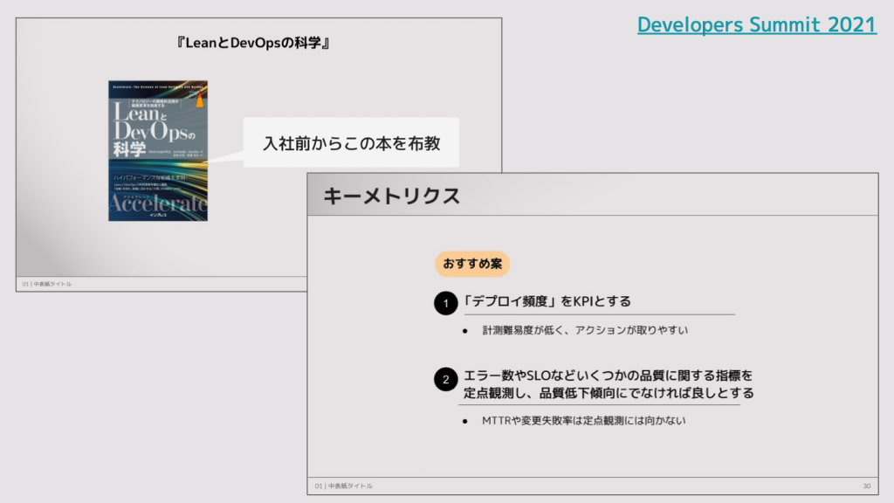This screenshot has width=894, height=503.
Task: Click the footer label on the キーメトリクス slide
Action: coord(344,486)
